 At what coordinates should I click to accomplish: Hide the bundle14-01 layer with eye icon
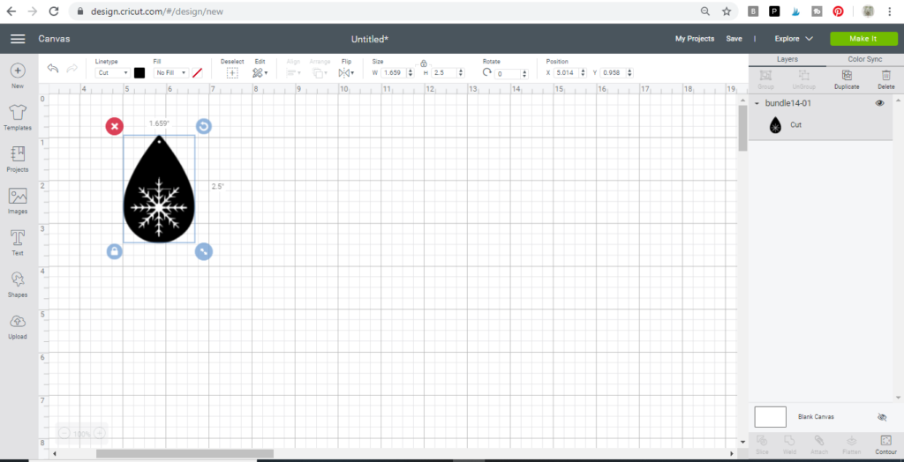click(x=879, y=103)
